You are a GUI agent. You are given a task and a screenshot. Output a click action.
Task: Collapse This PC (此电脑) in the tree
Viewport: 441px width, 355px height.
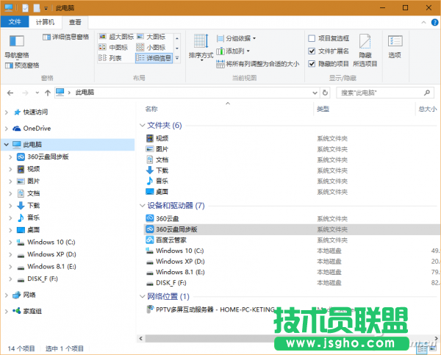point(7,145)
